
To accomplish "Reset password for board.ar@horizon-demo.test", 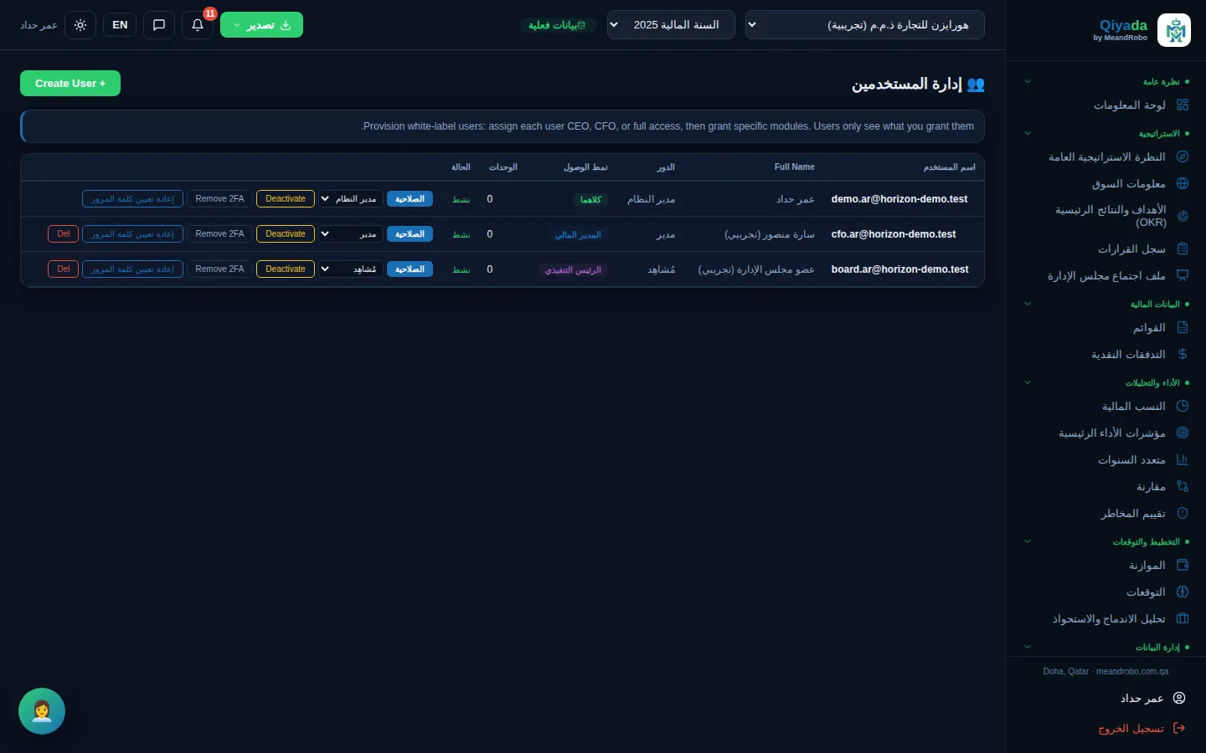I will [132, 269].
